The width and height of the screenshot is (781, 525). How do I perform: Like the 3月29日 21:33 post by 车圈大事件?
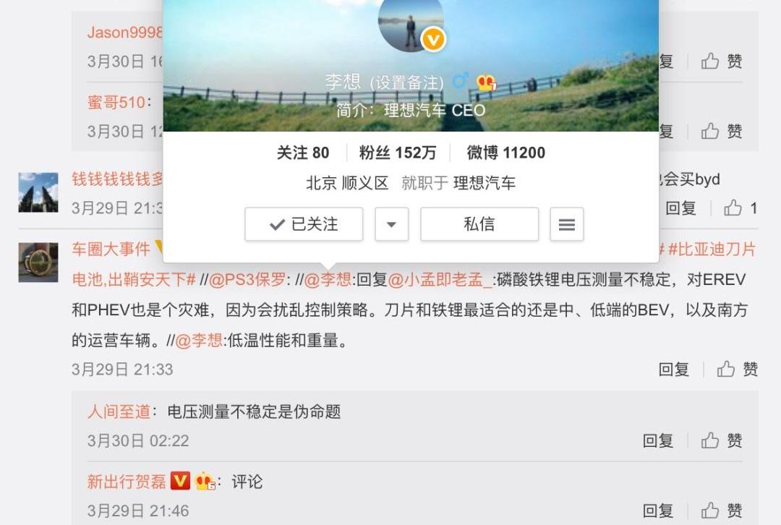(x=737, y=369)
